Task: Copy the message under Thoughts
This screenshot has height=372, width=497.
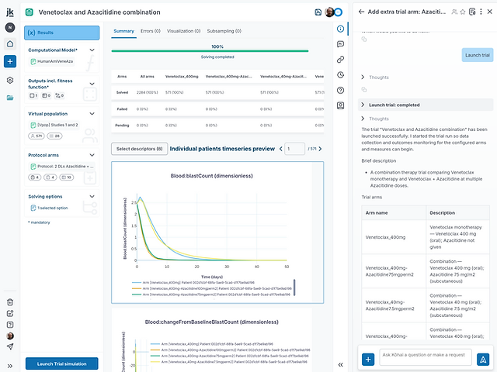Action: [364, 90]
